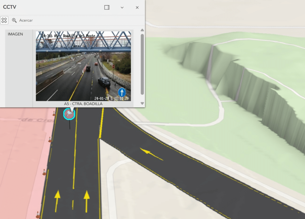This screenshot has height=219, width=305.
Task: Click the CCTV popup title
Action: point(9,7)
